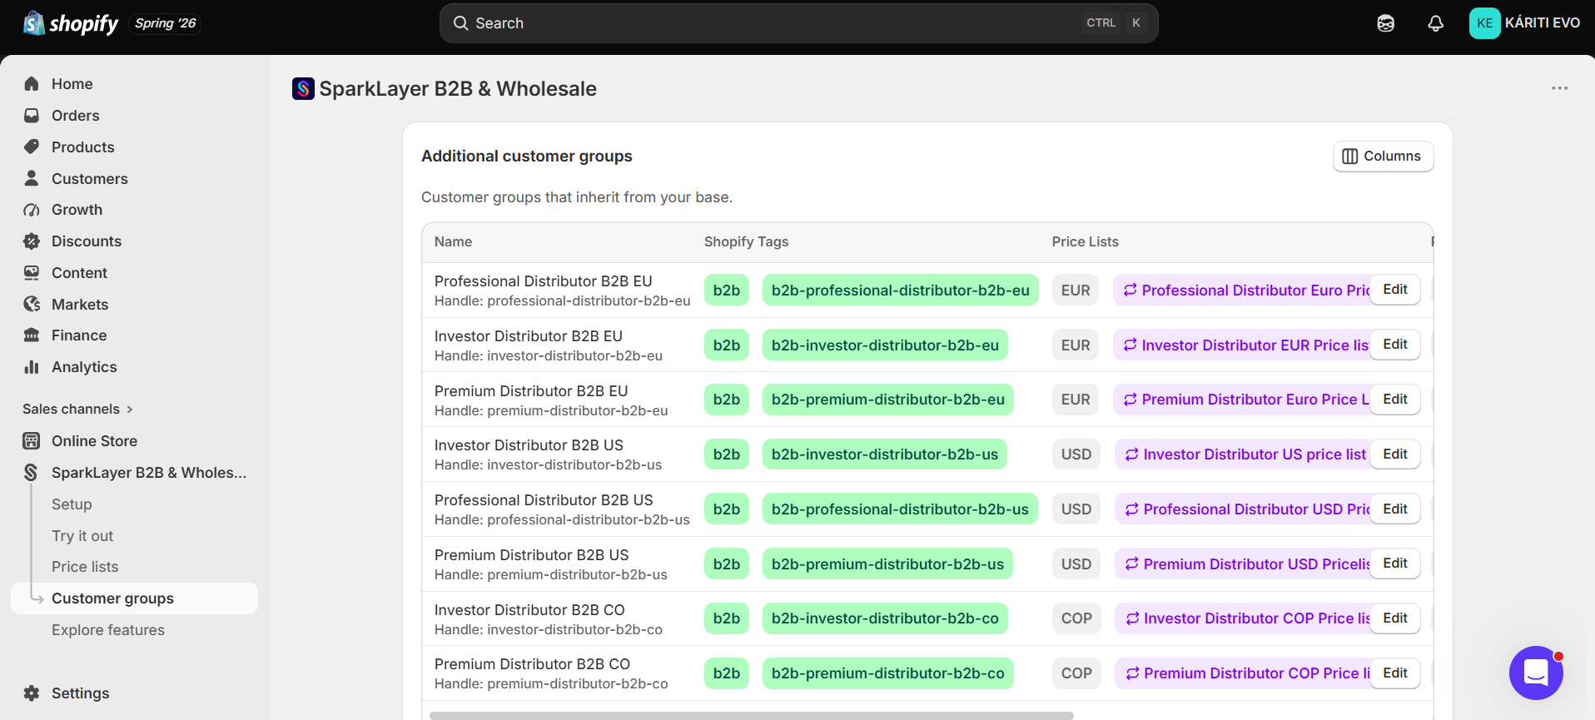The height and width of the screenshot is (720, 1595).
Task: Edit Premium Distributor B2B EU group
Action: coord(1395,400)
